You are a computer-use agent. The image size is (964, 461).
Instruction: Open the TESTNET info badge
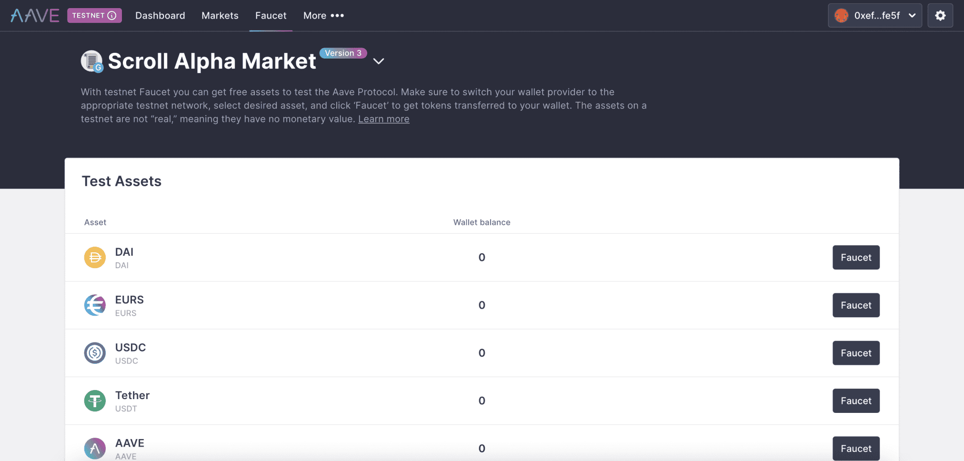pyautogui.click(x=94, y=15)
